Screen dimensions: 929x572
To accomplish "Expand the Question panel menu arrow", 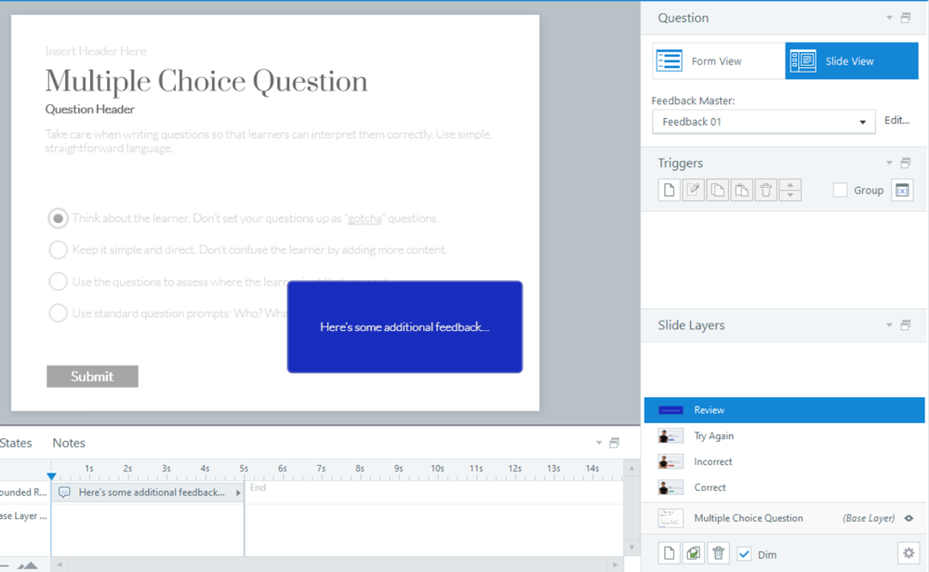I will [889, 18].
